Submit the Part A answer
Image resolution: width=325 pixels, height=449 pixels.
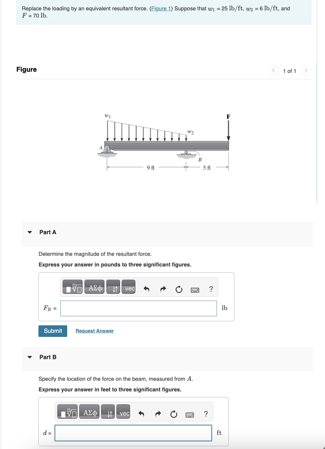pyautogui.click(x=52, y=331)
